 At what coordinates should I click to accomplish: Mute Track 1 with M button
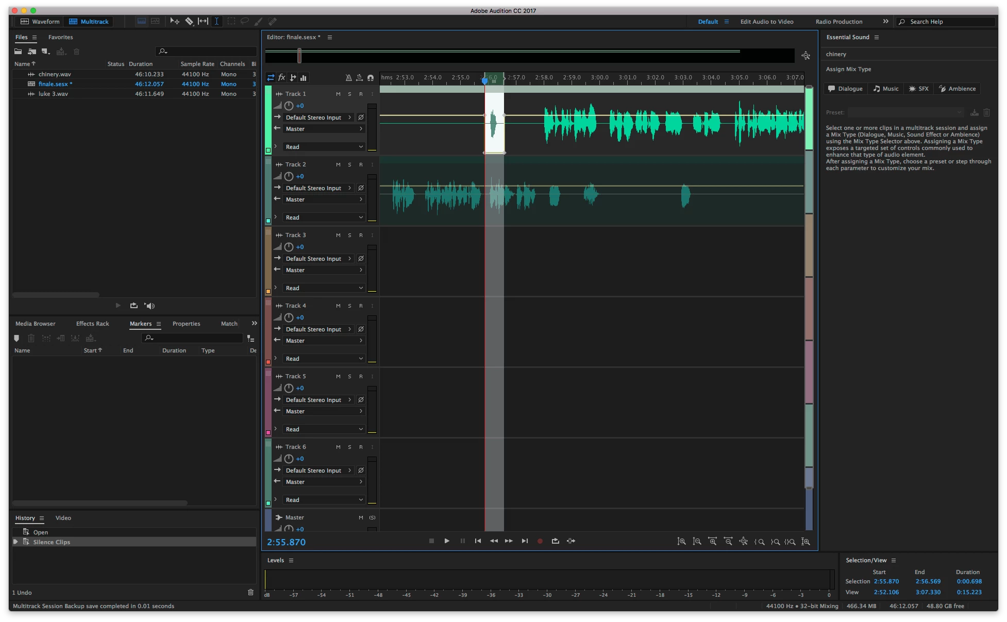(338, 94)
